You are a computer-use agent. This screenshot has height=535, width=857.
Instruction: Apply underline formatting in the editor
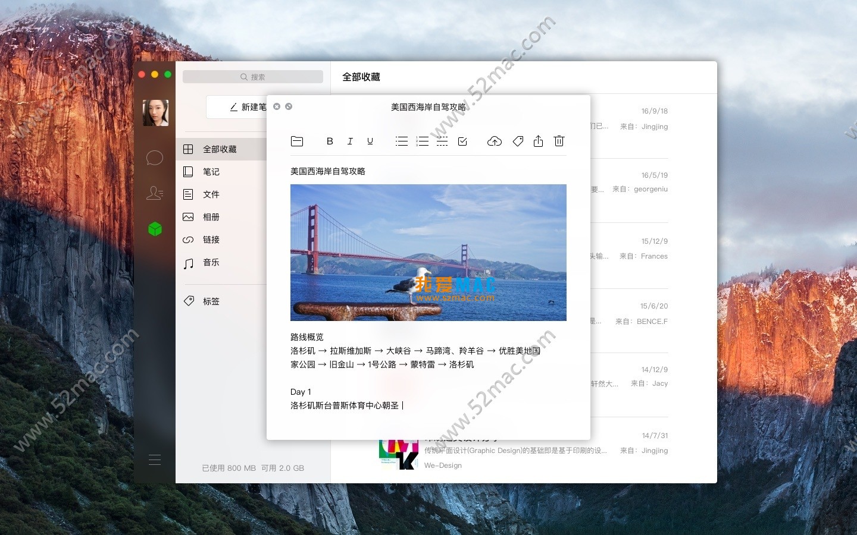[x=370, y=141]
